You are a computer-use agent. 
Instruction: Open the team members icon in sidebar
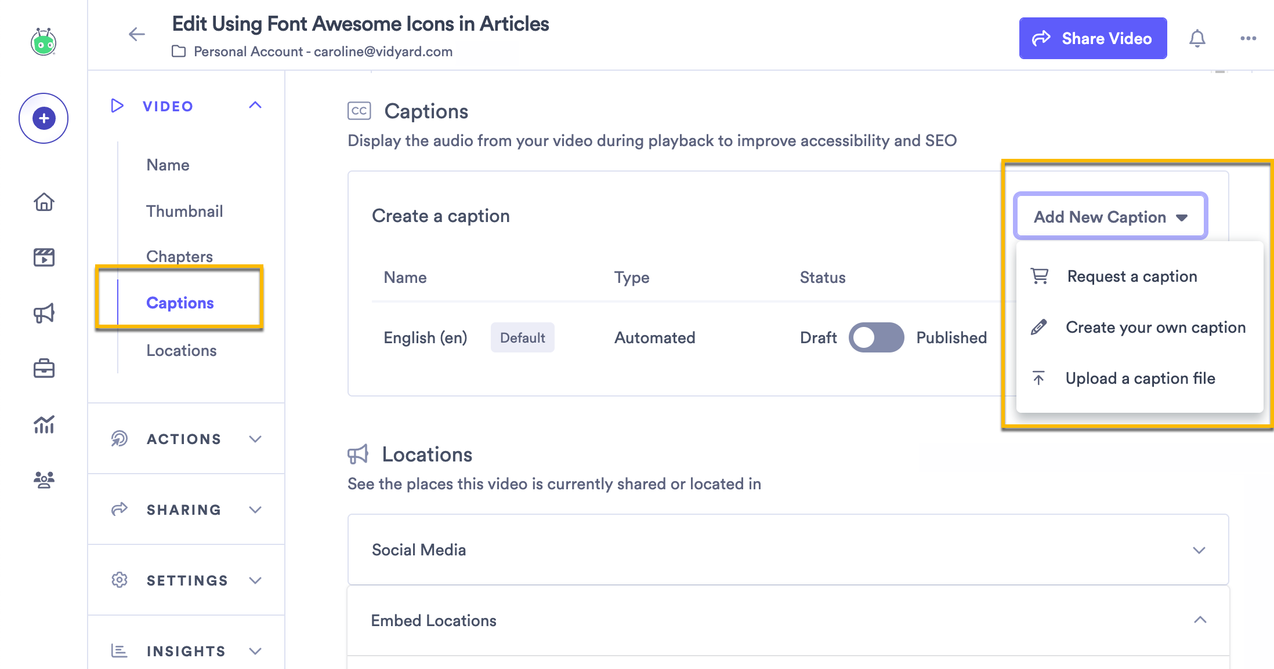coord(44,479)
